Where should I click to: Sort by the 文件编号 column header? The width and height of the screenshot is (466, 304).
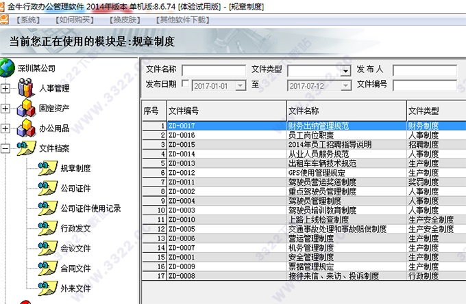(227, 111)
